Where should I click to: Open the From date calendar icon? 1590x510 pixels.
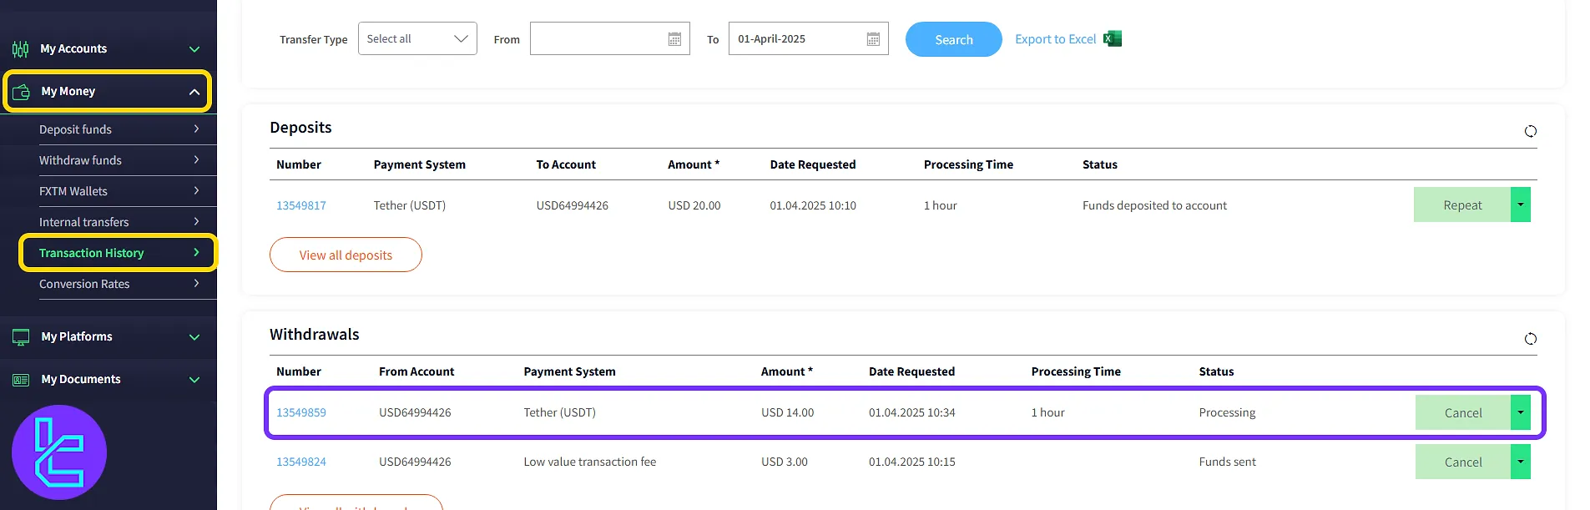click(674, 39)
